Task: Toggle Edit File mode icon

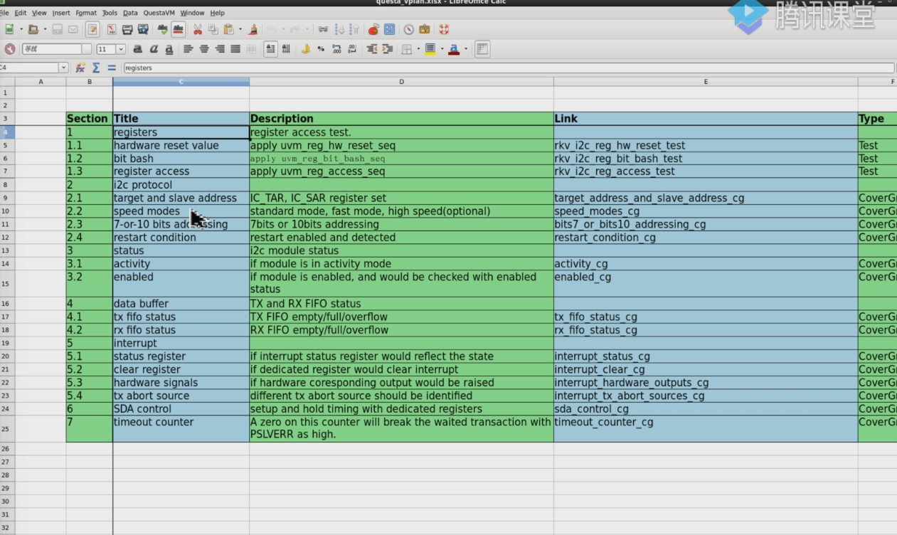Action: (92, 29)
